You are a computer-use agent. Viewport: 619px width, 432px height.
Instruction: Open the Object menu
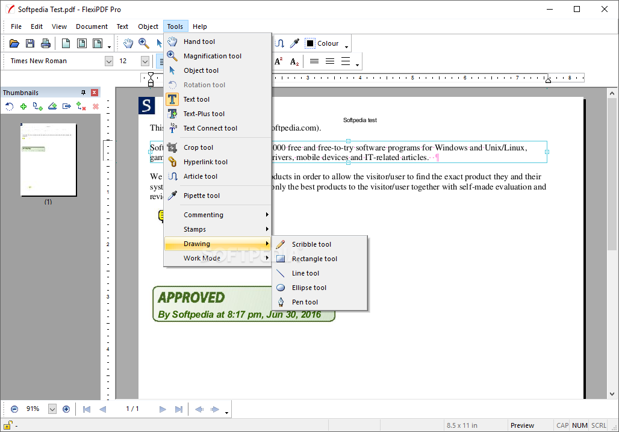[x=148, y=26]
